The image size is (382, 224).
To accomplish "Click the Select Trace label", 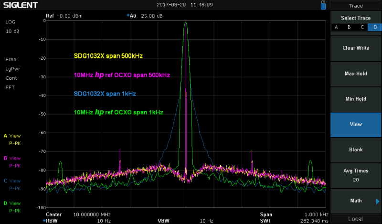I will (x=356, y=18).
